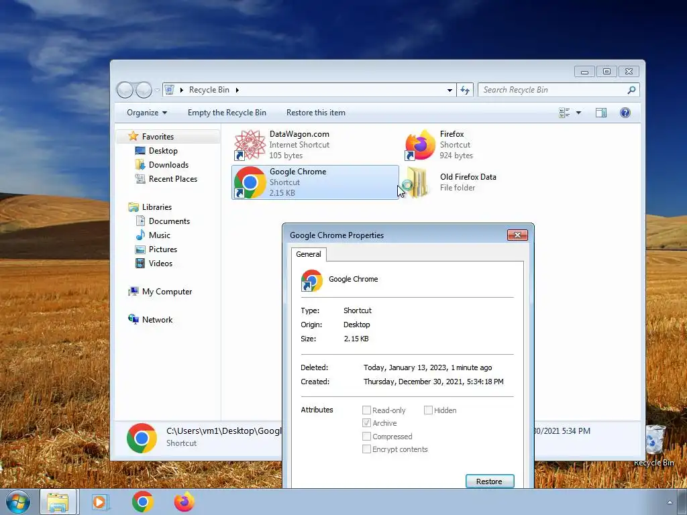Open the view options dropdown arrow

pyautogui.click(x=578, y=113)
